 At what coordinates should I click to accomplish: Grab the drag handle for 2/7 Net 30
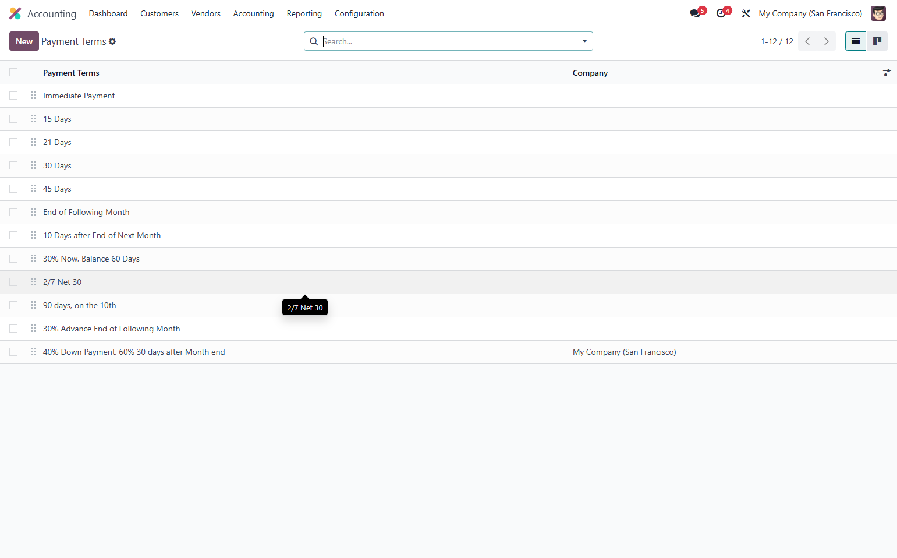(x=33, y=282)
